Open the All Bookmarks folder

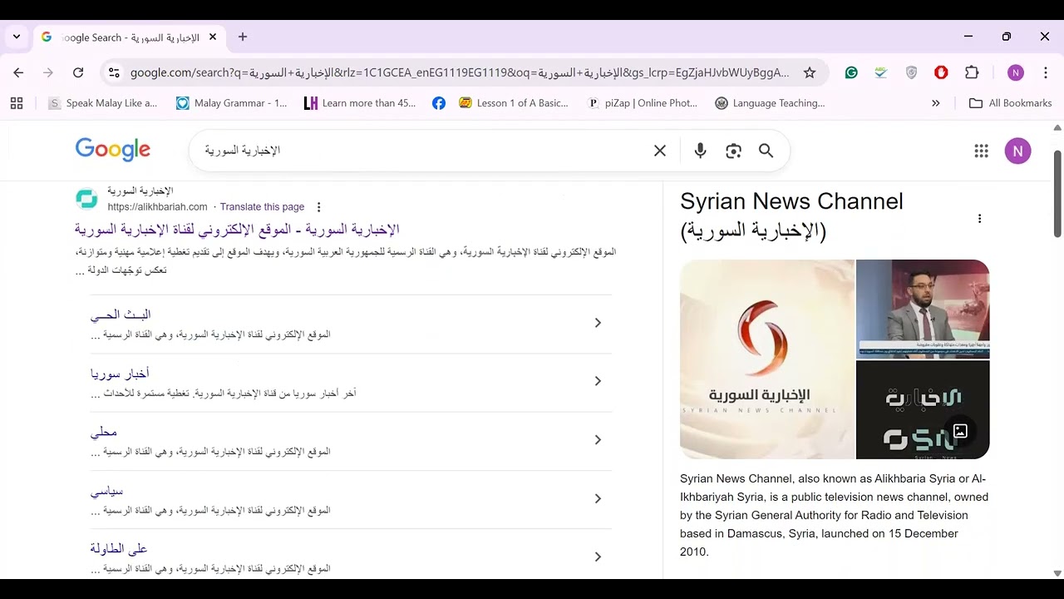(1011, 103)
